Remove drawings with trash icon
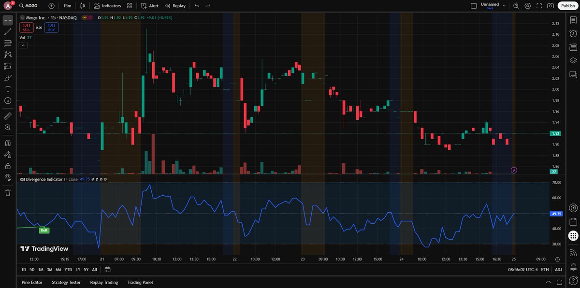Screen dimensions: 580x288 (x=8, y=193)
